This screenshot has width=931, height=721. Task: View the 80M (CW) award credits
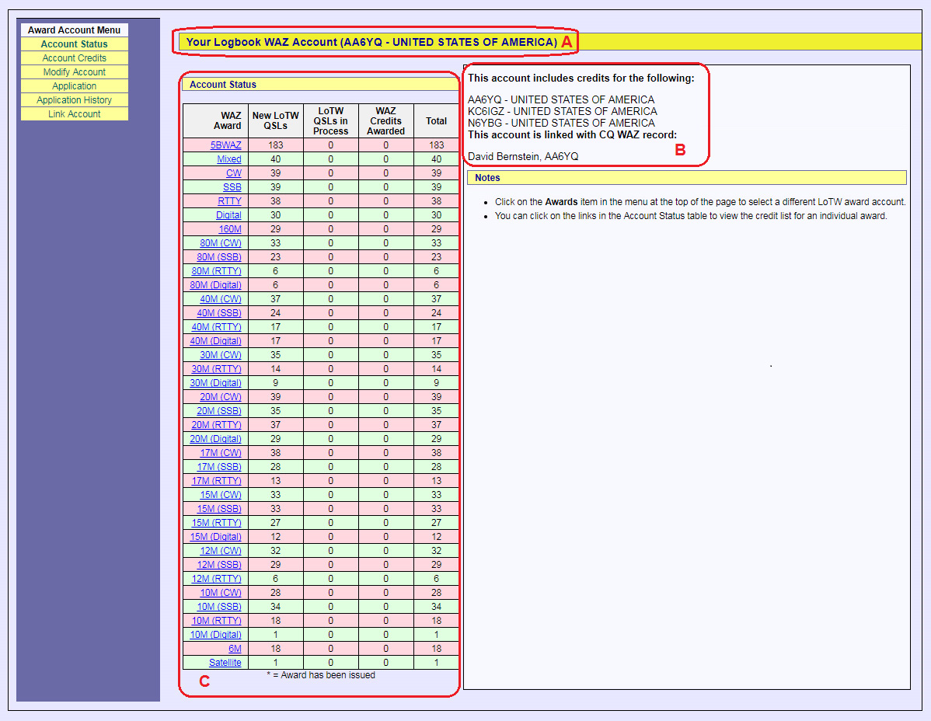pyautogui.click(x=220, y=243)
